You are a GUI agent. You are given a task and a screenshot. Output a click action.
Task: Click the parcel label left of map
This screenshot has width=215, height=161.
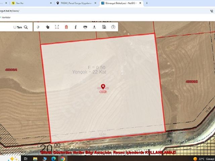point(11,70)
